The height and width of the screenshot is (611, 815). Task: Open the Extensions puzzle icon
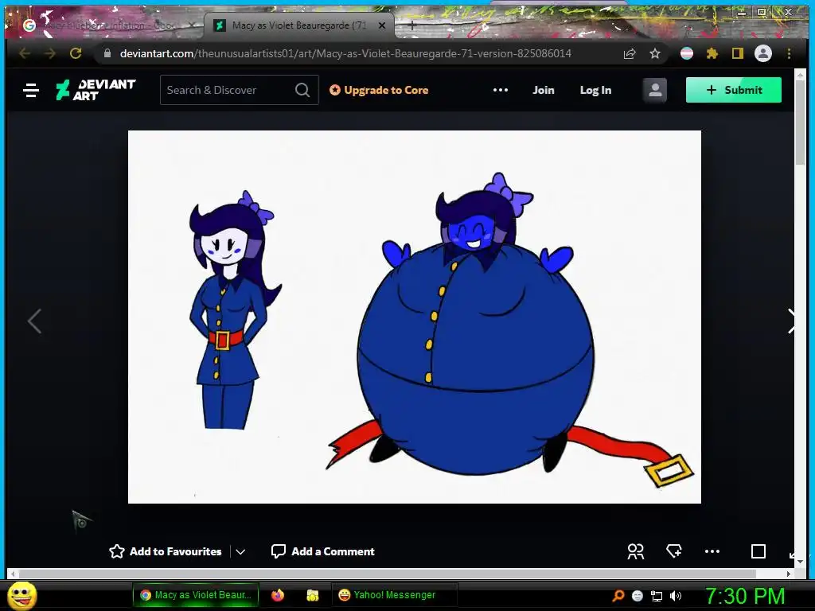point(712,53)
